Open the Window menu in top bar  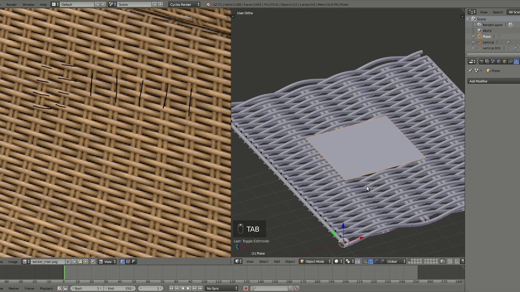(28, 4)
